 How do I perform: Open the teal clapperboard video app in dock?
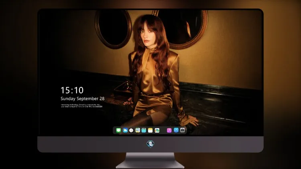tap(144, 130)
